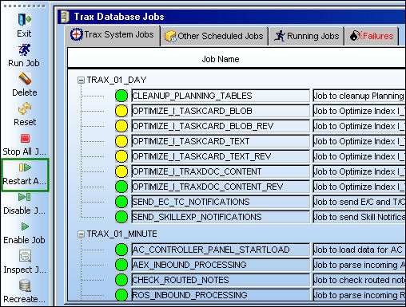Click the Recreate database icon

(x=25, y=285)
